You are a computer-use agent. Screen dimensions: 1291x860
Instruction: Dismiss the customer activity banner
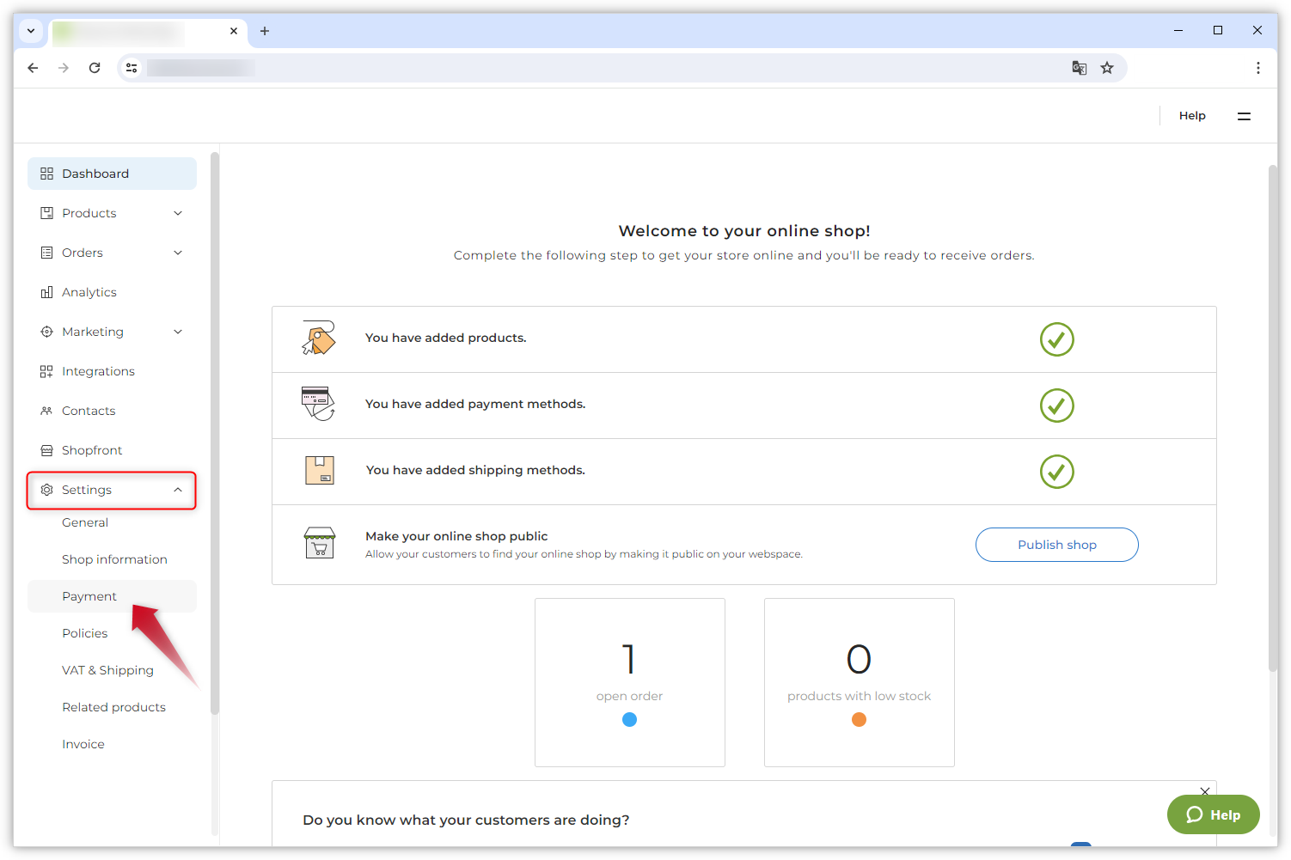click(x=1204, y=791)
